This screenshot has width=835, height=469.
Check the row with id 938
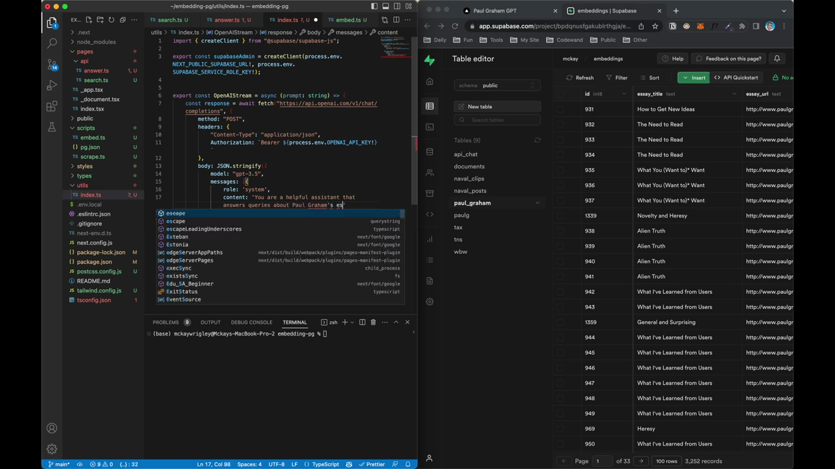pos(560,231)
